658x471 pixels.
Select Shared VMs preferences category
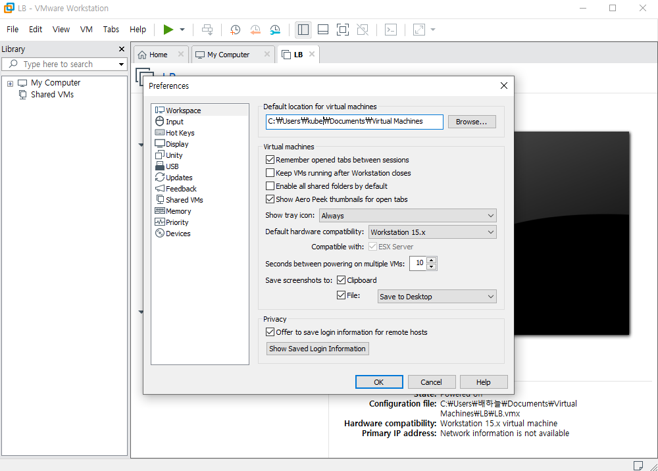pyautogui.click(x=184, y=200)
